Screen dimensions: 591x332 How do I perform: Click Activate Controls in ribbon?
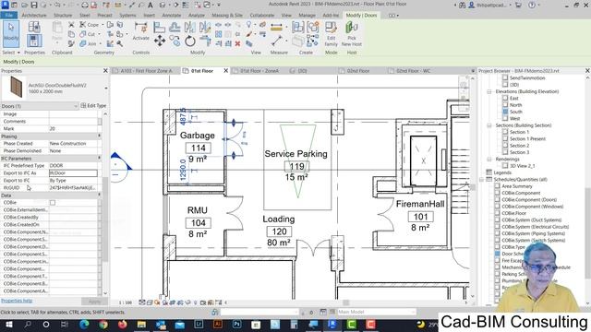(141, 31)
